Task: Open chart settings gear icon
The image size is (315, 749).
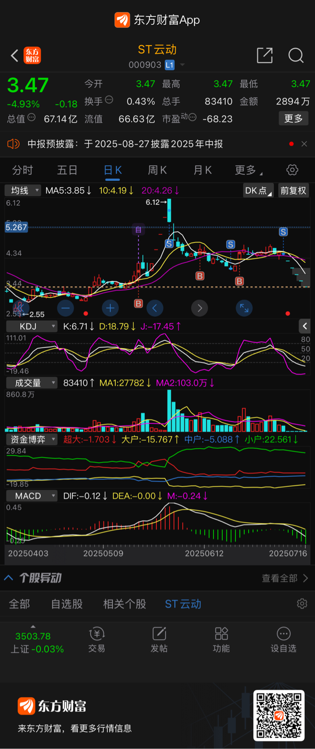Action: pos(292,170)
